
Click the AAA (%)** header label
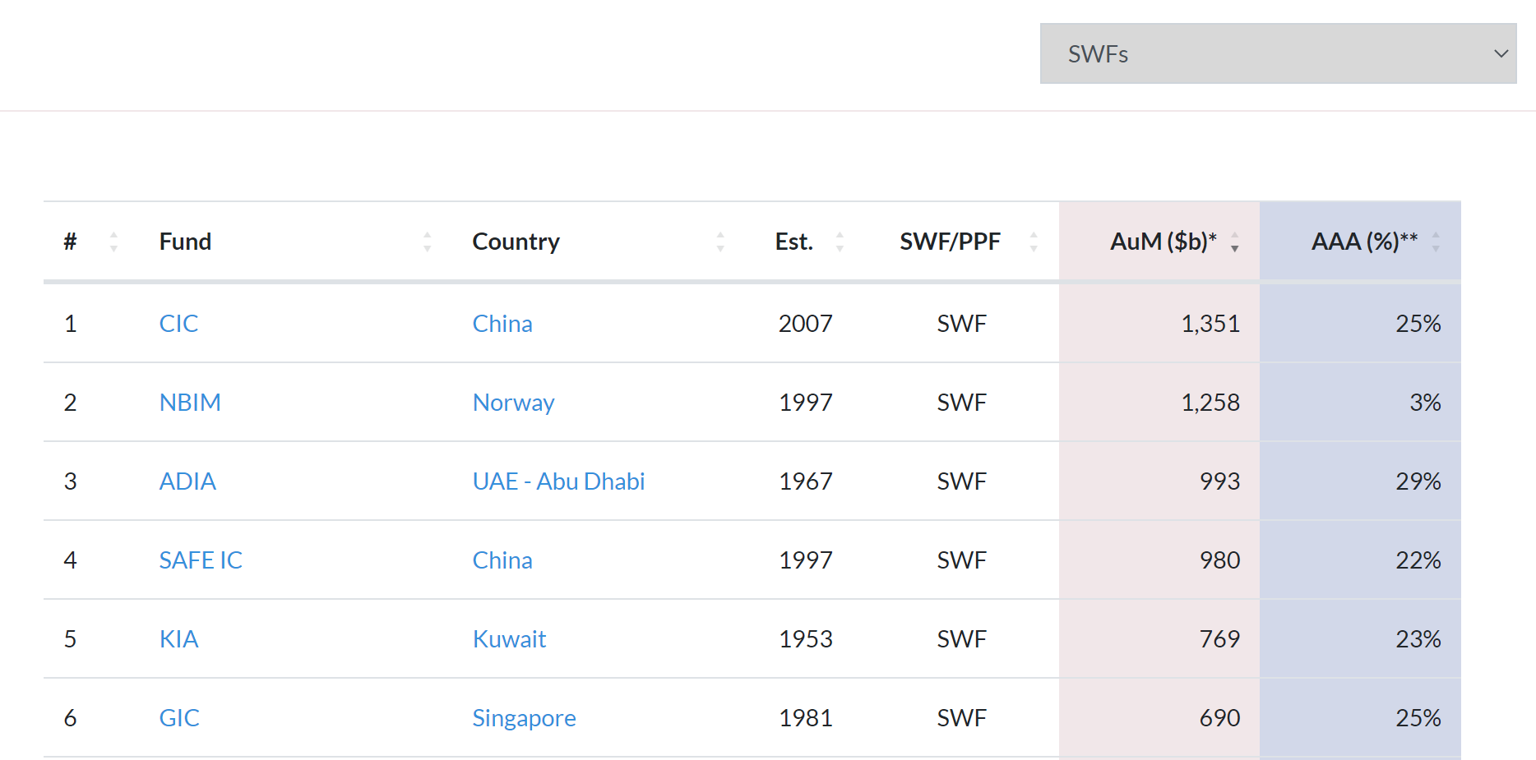click(1364, 242)
